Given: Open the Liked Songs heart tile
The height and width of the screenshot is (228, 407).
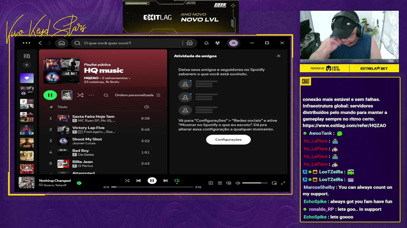Looking at the screenshot, I should (x=27, y=78).
